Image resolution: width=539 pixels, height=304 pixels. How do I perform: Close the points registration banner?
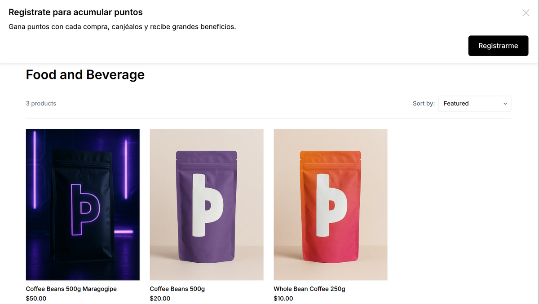tap(526, 13)
